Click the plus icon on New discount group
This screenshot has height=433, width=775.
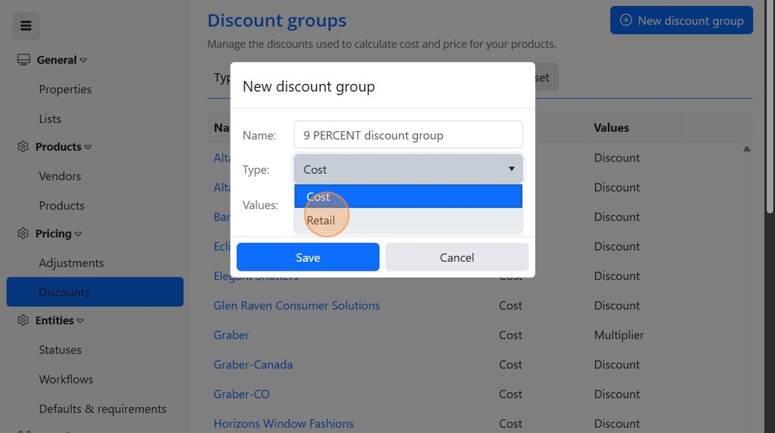(626, 21)
